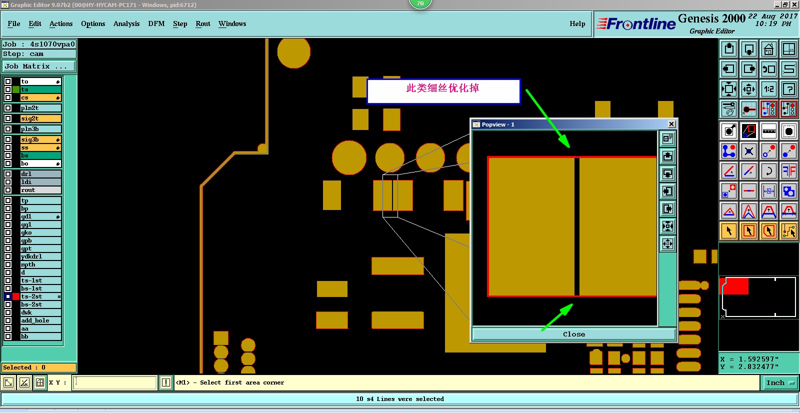The height and width of the screenshot is (413, 800).
Task: Click the previous zoom view icon
Action: click(x=769, y=69)
